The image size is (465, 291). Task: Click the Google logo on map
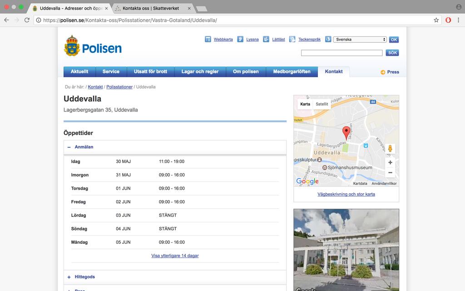(307, 181)
